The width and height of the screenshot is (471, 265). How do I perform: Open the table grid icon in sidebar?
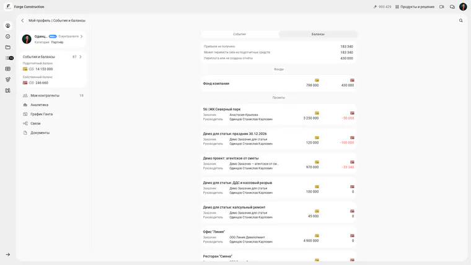coord(8,69)
